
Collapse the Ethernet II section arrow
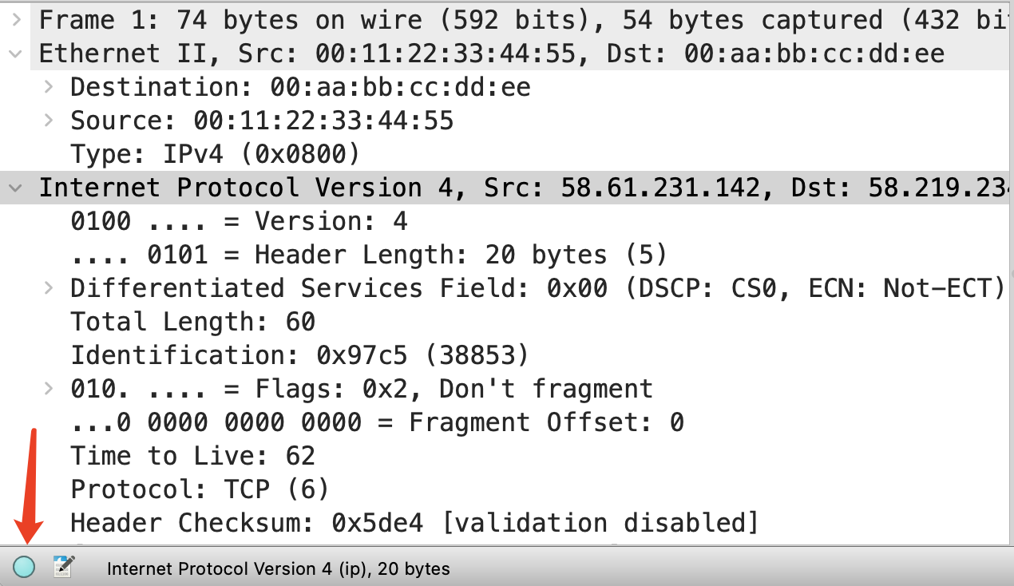coord(16,53)
